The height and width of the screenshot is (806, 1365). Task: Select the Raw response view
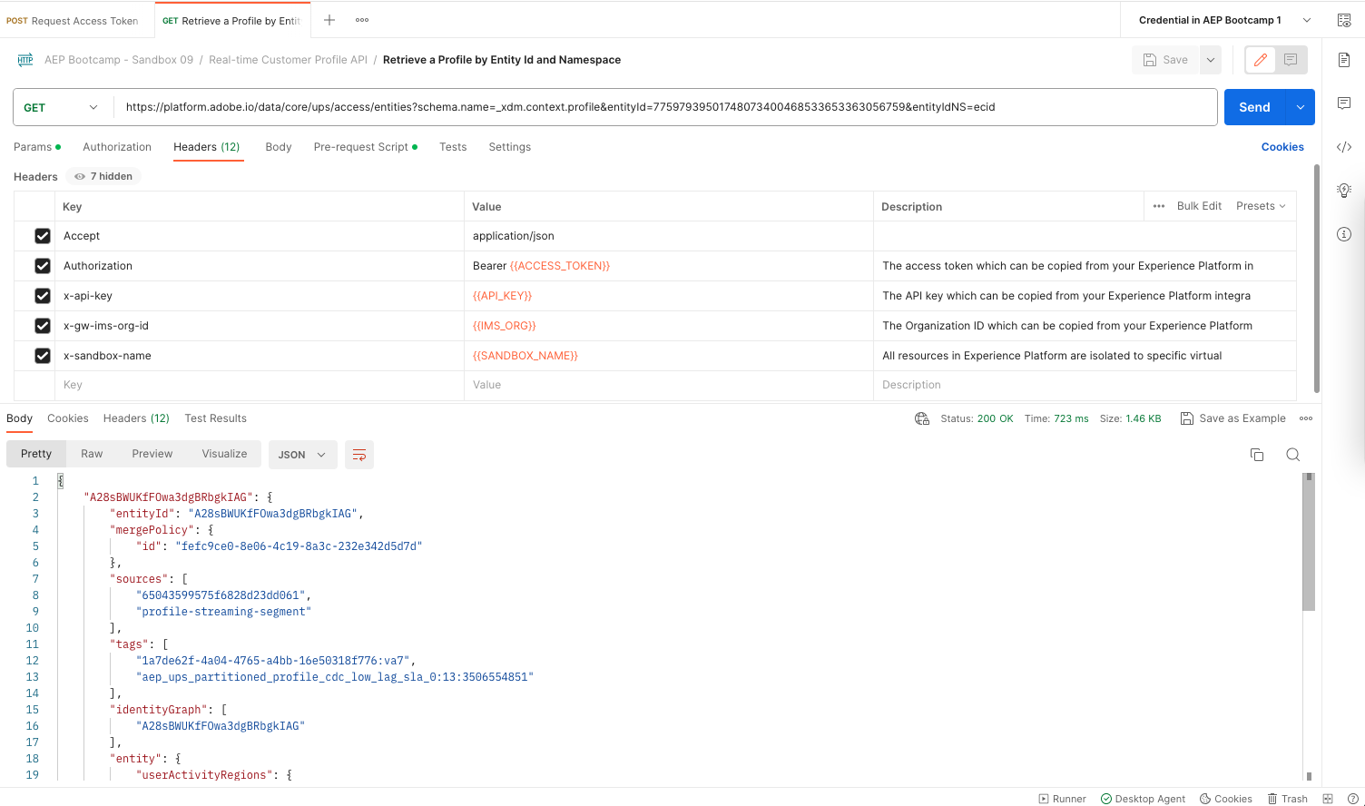point(92,454)
